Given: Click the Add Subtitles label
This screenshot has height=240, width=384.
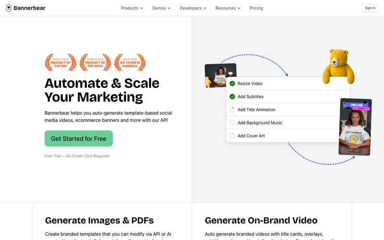Looking at the screenshot, I should [x=250, y=96].
